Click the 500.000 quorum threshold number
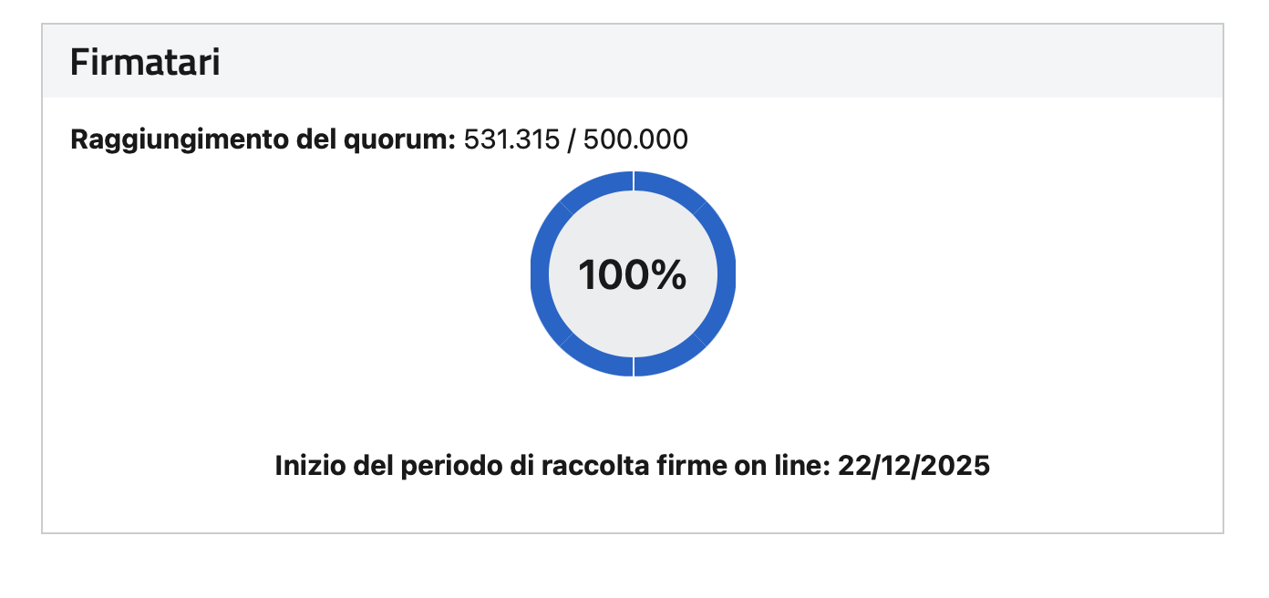The height and width of the screenshot is (598, 1269). click(x=635, y=139)
